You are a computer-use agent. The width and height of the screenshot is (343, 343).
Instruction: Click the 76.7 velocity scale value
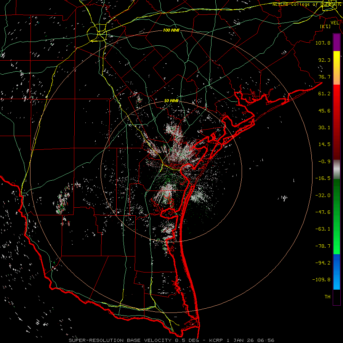coord(324,77)
